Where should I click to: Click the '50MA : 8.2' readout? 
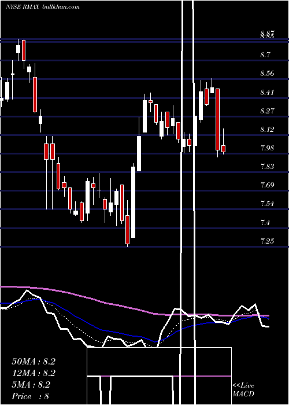click(34, 362)
